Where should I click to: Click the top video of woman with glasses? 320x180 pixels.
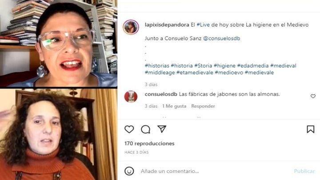click(x=59, y=44)
